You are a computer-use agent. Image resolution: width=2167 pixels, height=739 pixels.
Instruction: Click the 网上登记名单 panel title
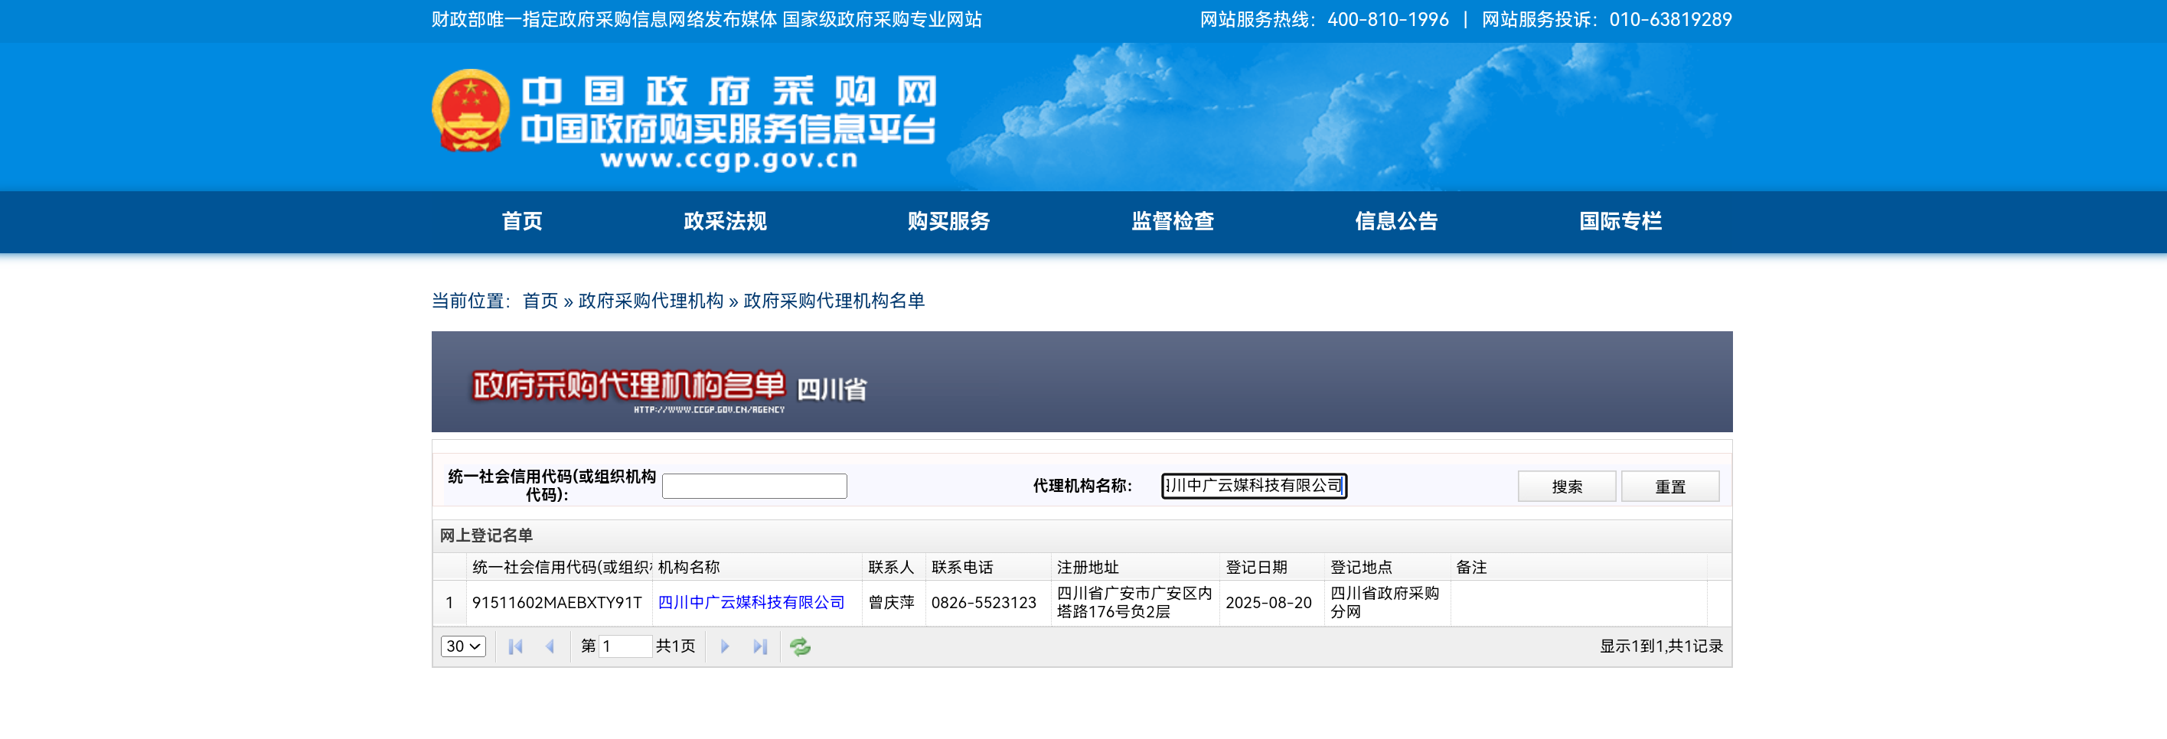point(486,535)
